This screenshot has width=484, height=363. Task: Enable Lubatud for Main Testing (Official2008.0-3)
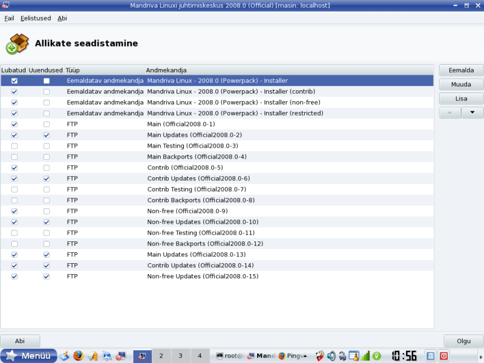tap(14, 146)
